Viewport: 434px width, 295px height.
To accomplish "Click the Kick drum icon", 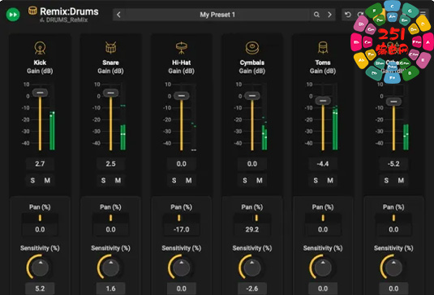I will (40, 48).
